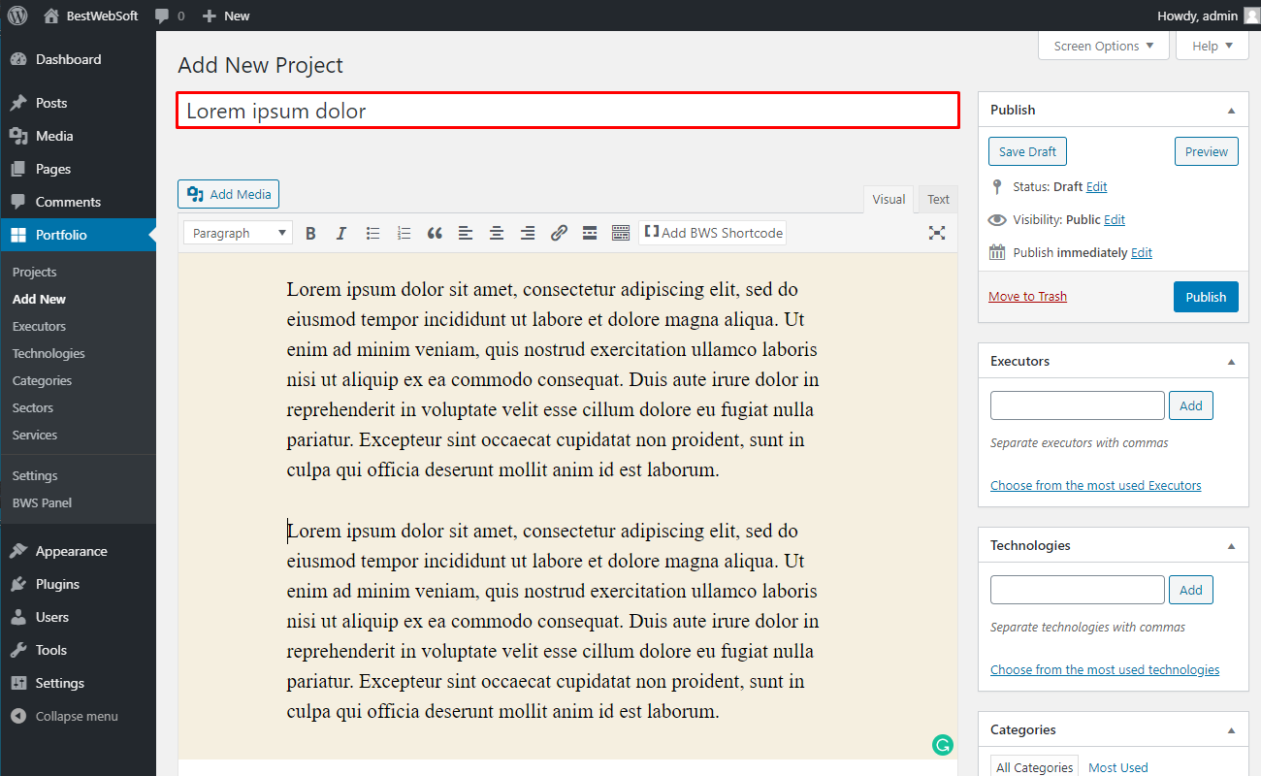Edit the Publish immediately schedule
This screenshot has height=776, width=1261.
[x=1142, y=252]
